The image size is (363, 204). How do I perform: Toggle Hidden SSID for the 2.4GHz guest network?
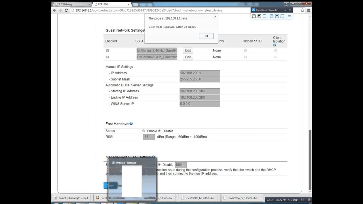[245, 50]
